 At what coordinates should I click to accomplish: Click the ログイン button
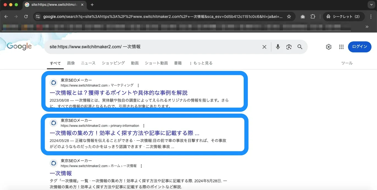(x=360, y=47)
